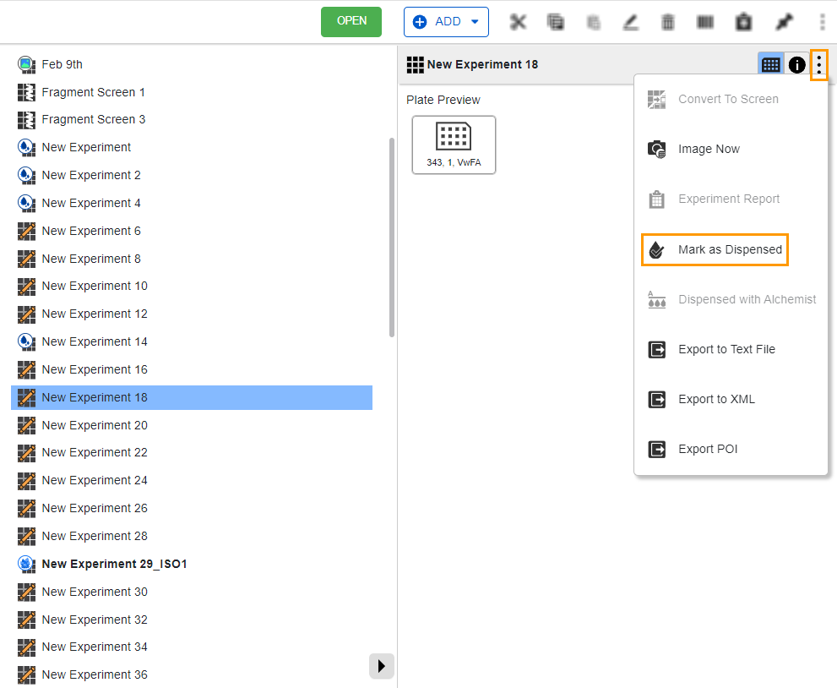
Task: Expand the side panel with arrow button
Action: pyautogui.click(x=381, y=666)
